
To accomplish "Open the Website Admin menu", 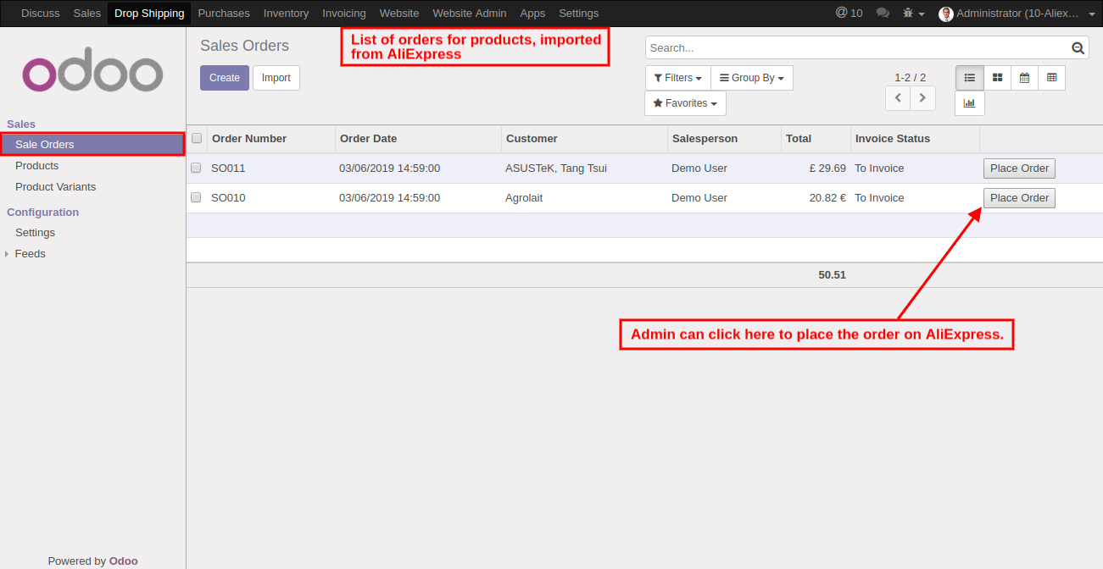I will [470, 14].
